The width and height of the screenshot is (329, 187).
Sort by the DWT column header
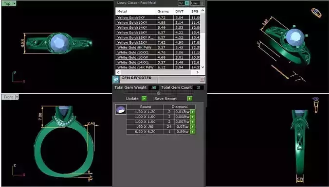(182, 11)
